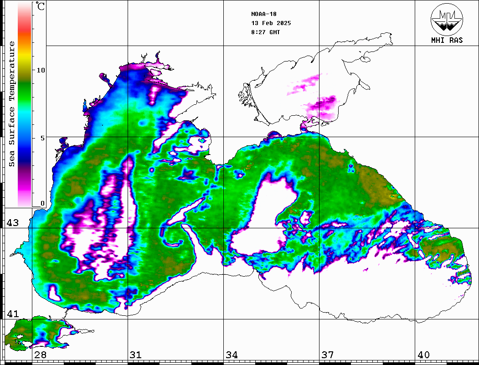Click longitude label '31'

(x=136, y=355)
